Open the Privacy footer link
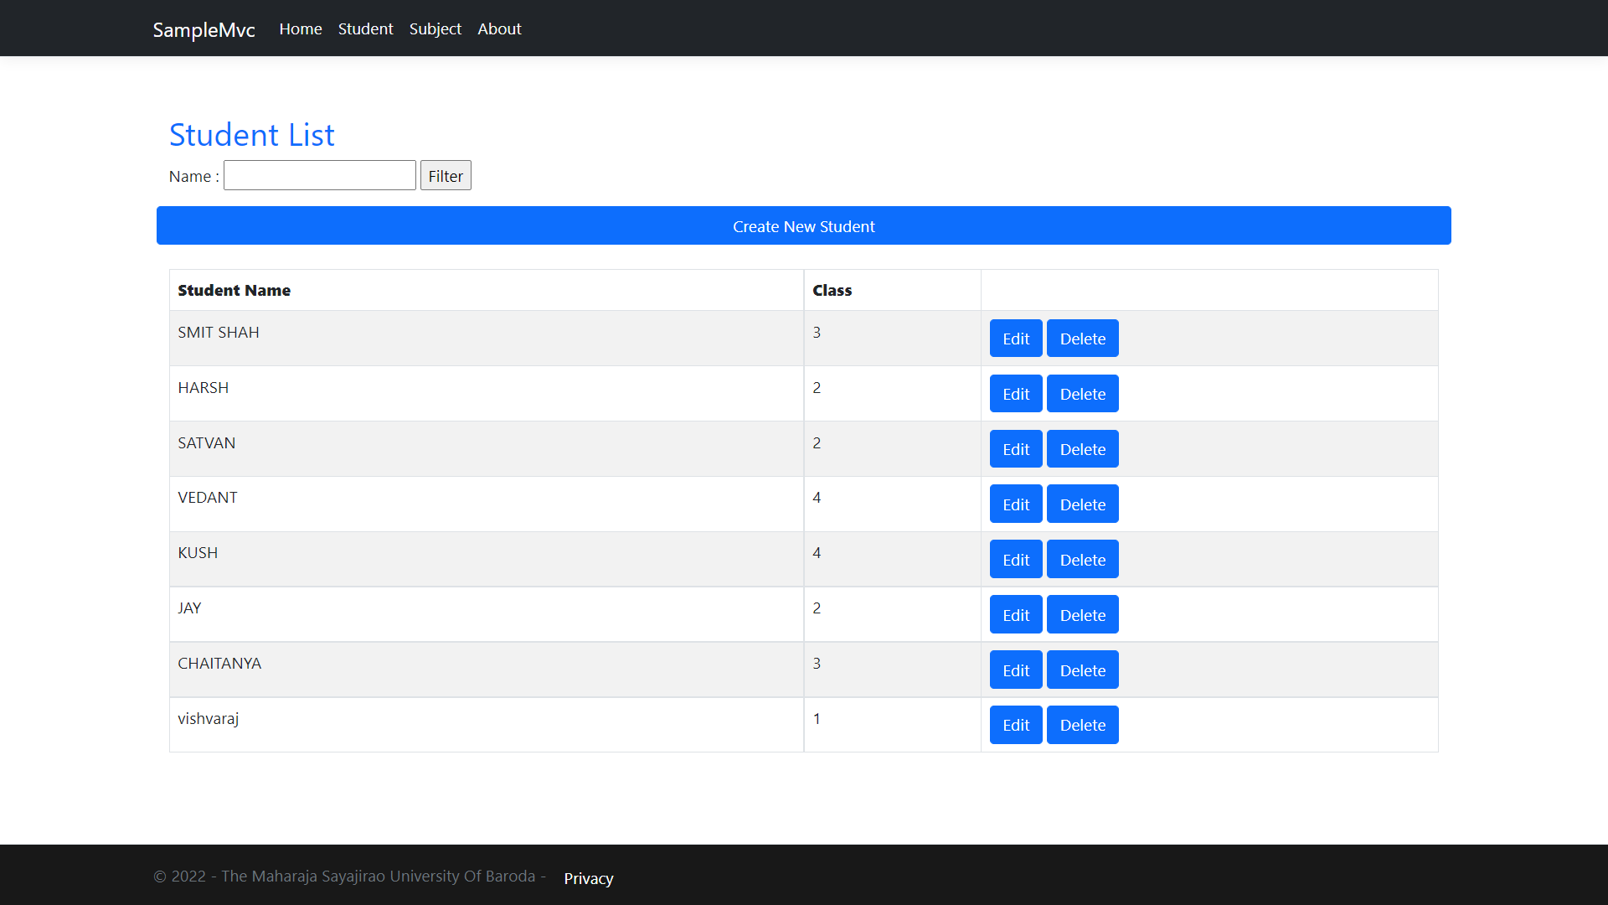The height and width of the screenshot is (905, 1608). [x=589, y=878]
